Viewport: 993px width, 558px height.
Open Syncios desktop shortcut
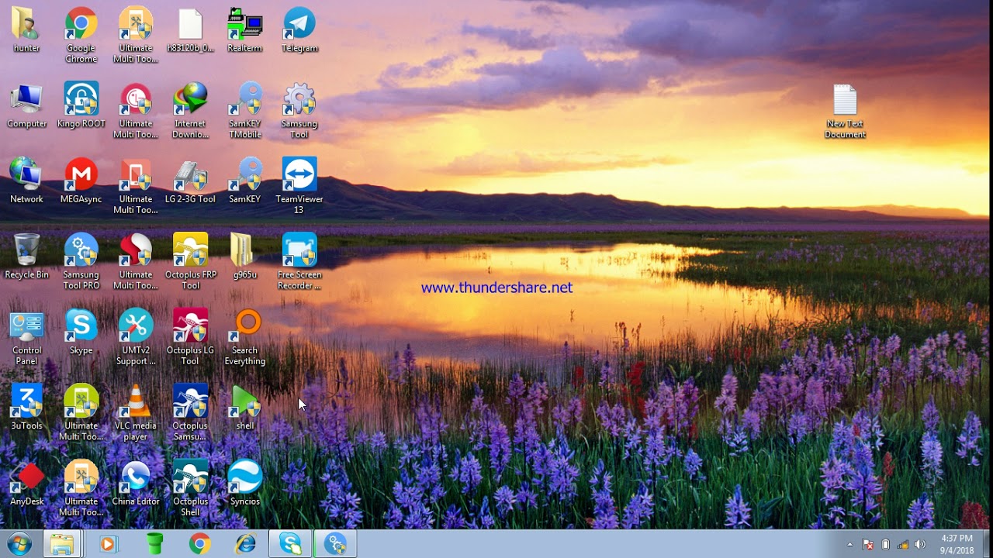point(244,483)
